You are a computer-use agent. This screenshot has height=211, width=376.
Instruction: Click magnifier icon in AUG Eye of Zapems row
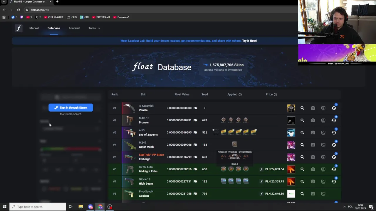[302, 132]
